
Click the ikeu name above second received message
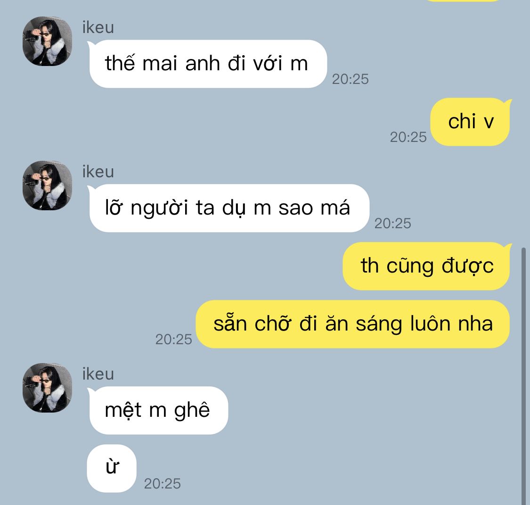pyautogui.click(x=98, y=172)
